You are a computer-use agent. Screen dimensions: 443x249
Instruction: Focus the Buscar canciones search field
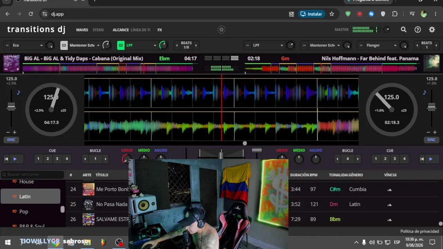33,174
